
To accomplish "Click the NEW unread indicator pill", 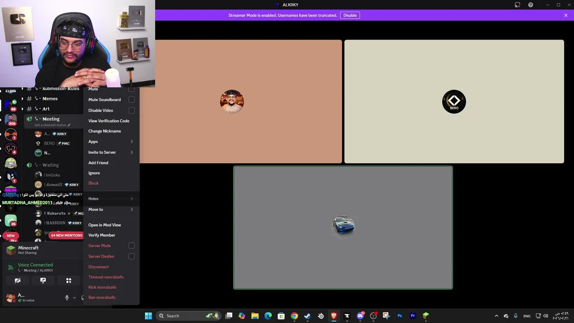I will (x=11, y=236).
